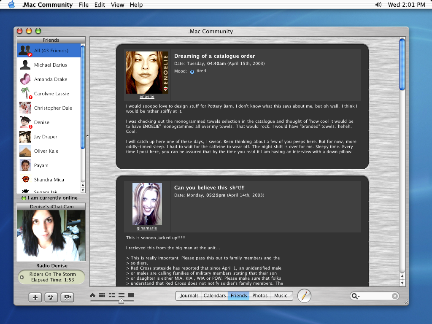Open the ginamarie profile link

(147, 228)
